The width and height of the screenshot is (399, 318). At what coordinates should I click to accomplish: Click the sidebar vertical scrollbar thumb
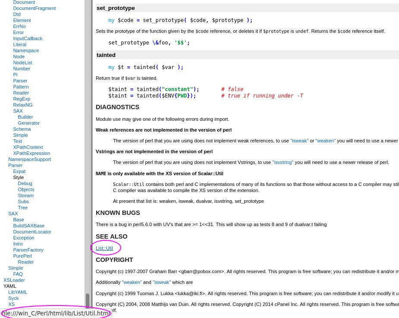tap(88, 302)
